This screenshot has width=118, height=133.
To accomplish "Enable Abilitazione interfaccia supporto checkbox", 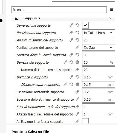I will (85, 121).
